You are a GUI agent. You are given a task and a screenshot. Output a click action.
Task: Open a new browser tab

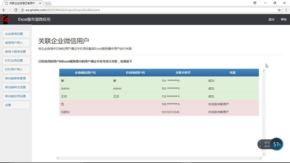[x=48, y=3]
